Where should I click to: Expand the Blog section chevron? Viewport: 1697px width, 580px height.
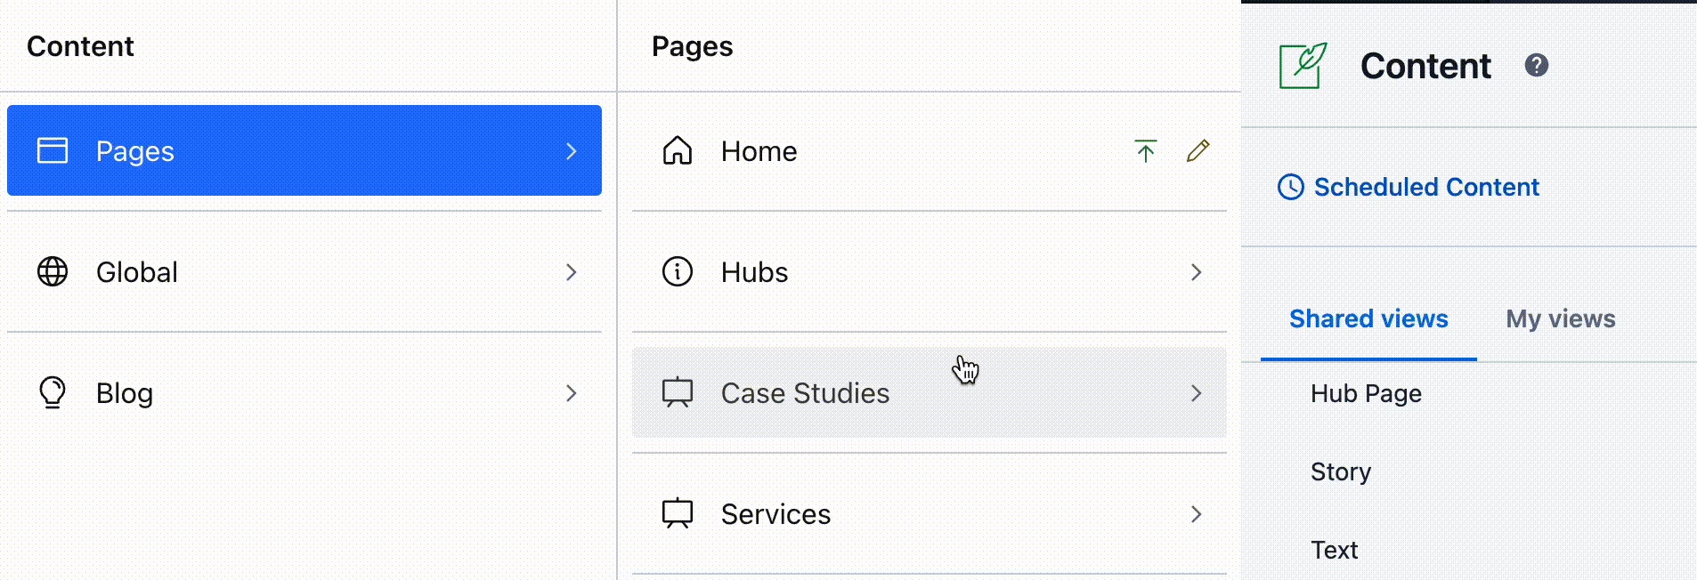click(571, 393)
